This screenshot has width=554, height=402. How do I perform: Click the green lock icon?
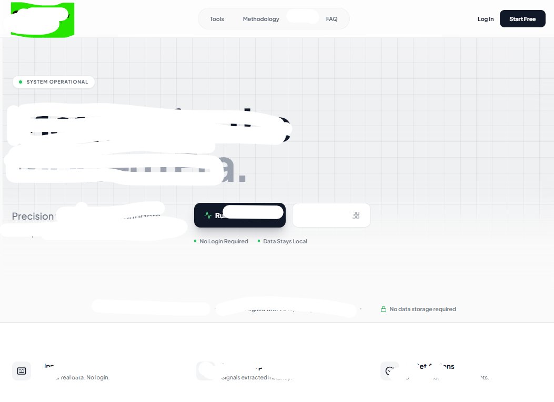(383, 309)
